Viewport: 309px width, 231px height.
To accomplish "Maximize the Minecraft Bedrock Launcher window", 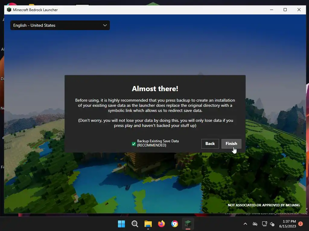I will (285, 10).
